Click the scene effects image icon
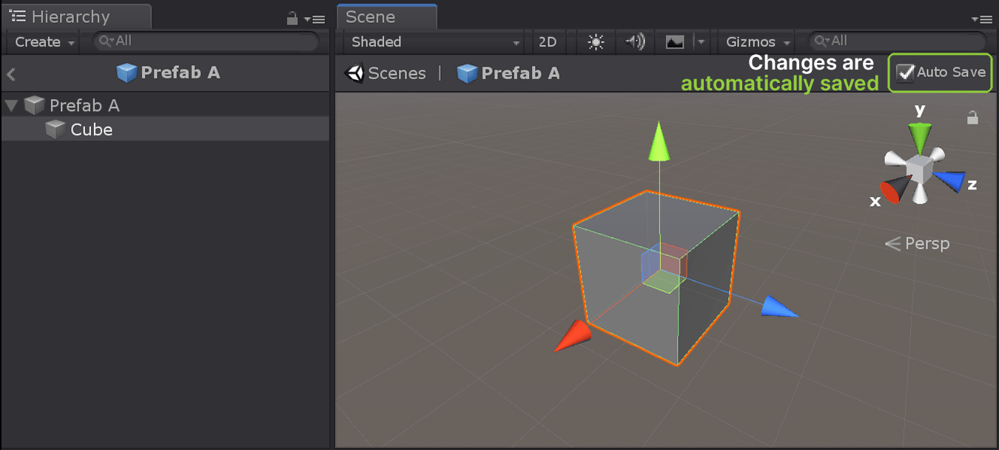 click(675, 42)
